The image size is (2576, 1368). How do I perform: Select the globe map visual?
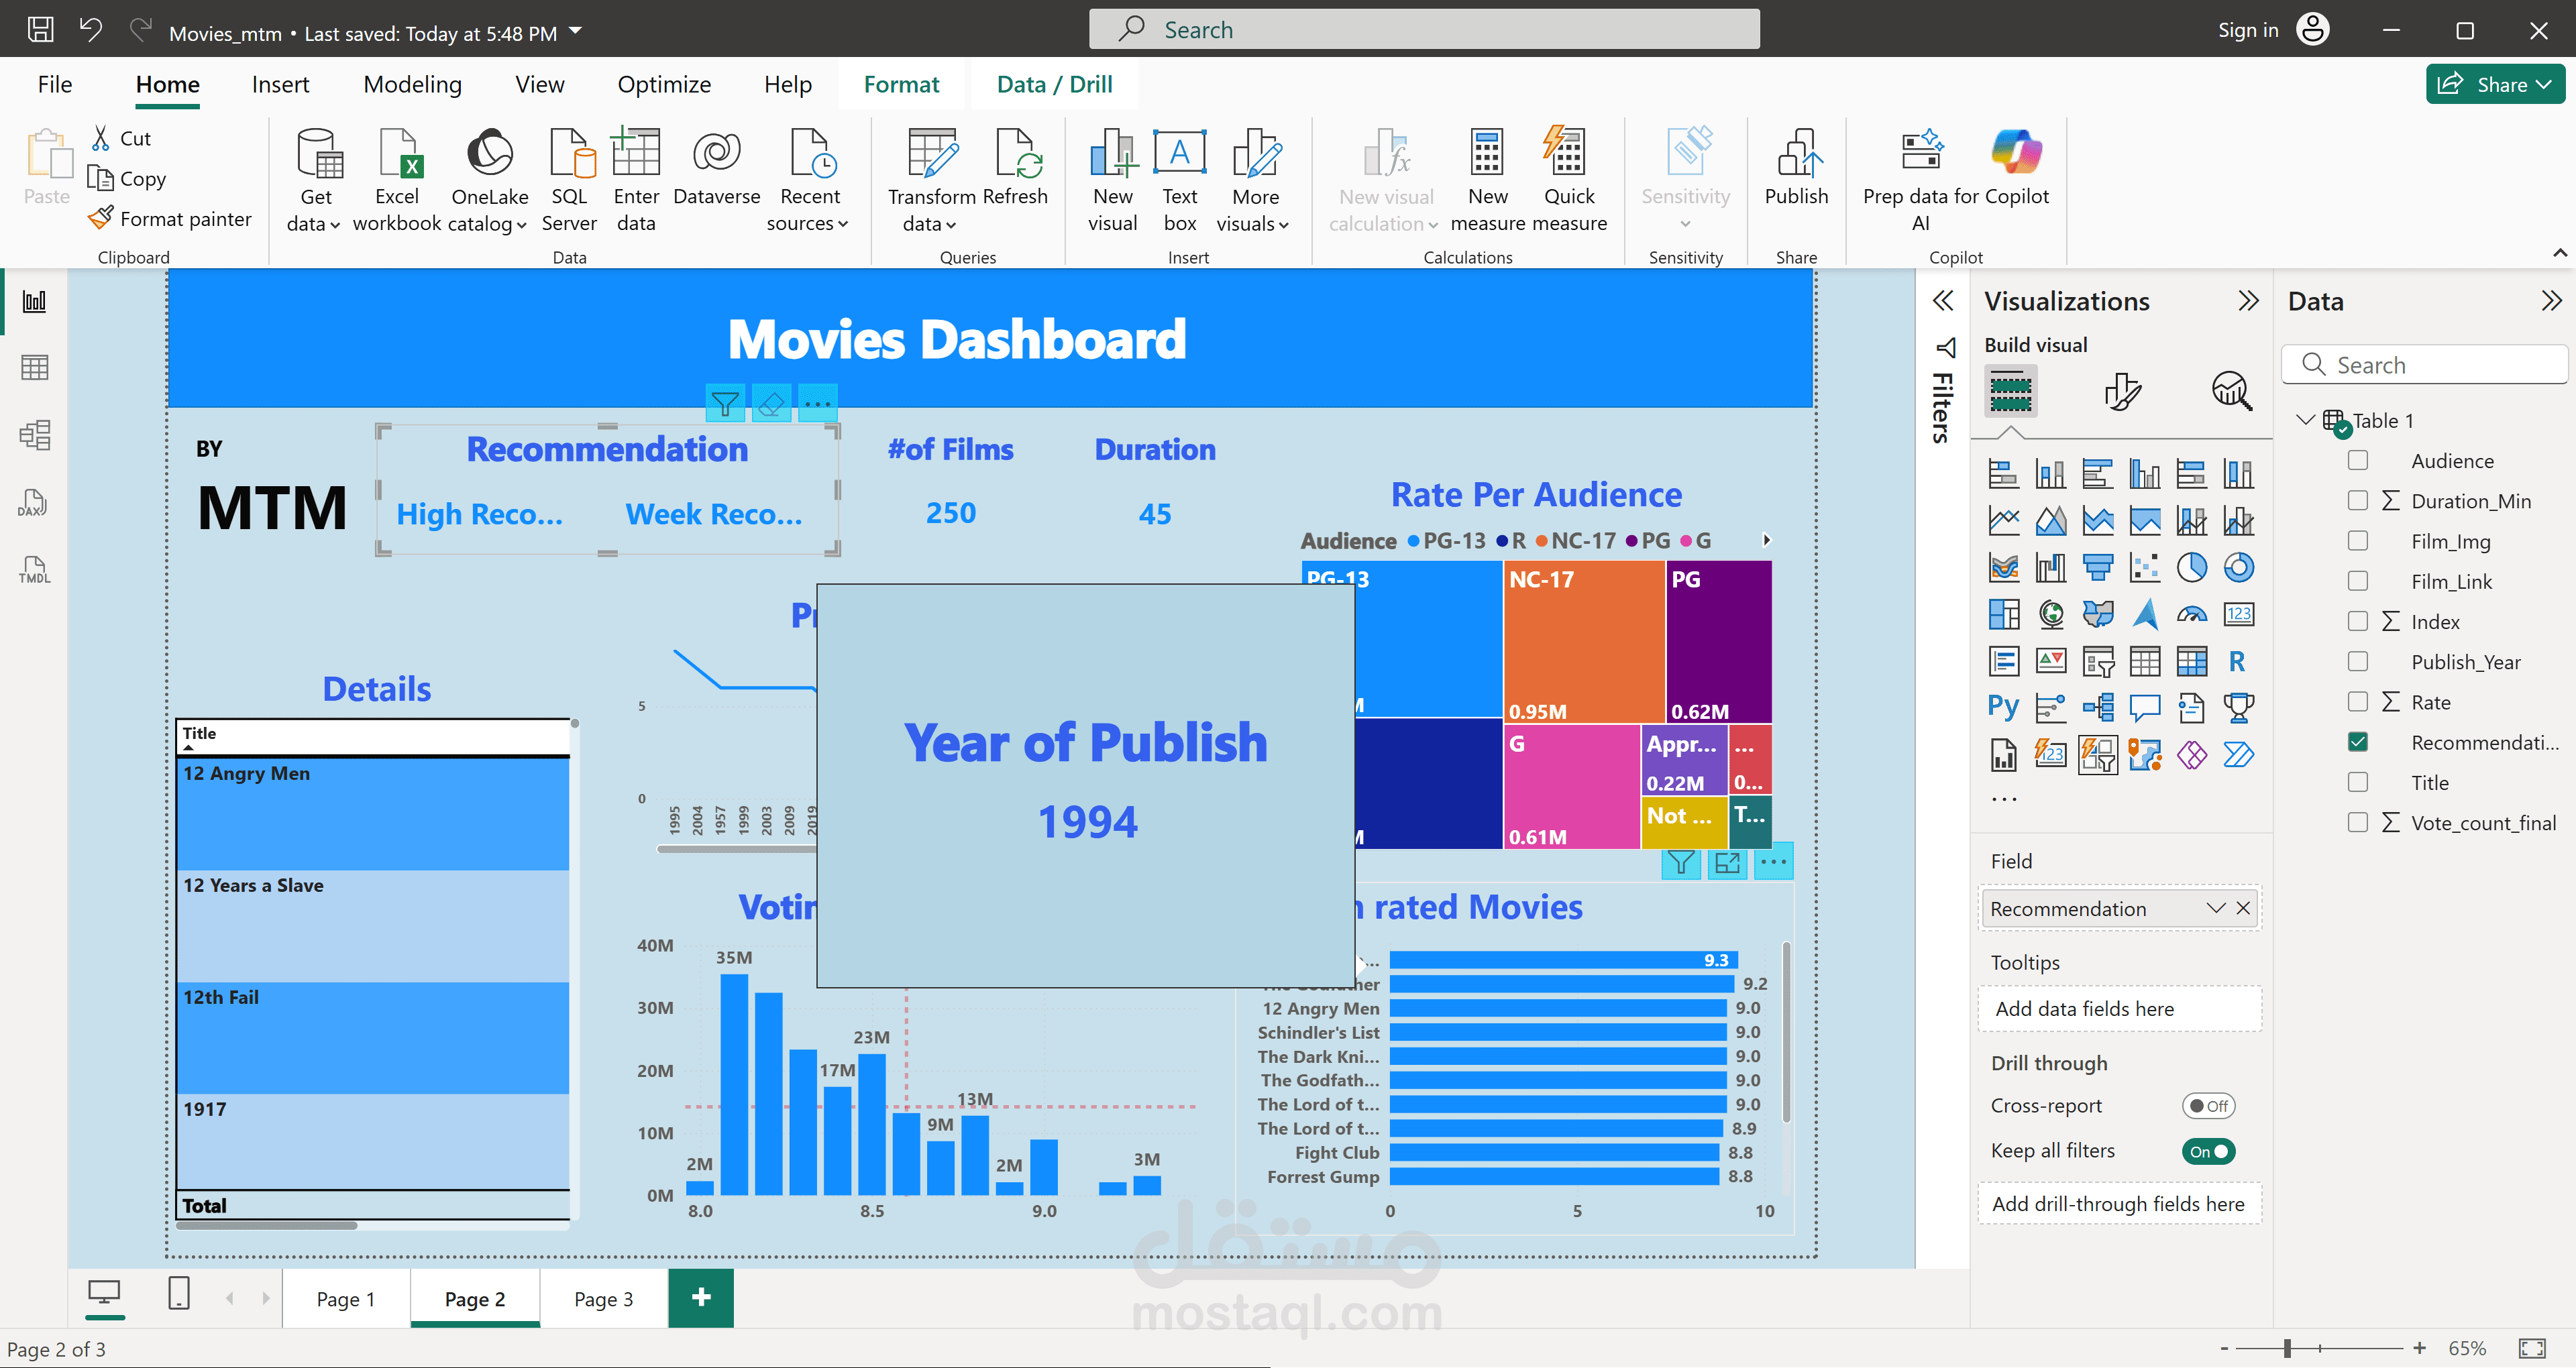point(2050,614)
